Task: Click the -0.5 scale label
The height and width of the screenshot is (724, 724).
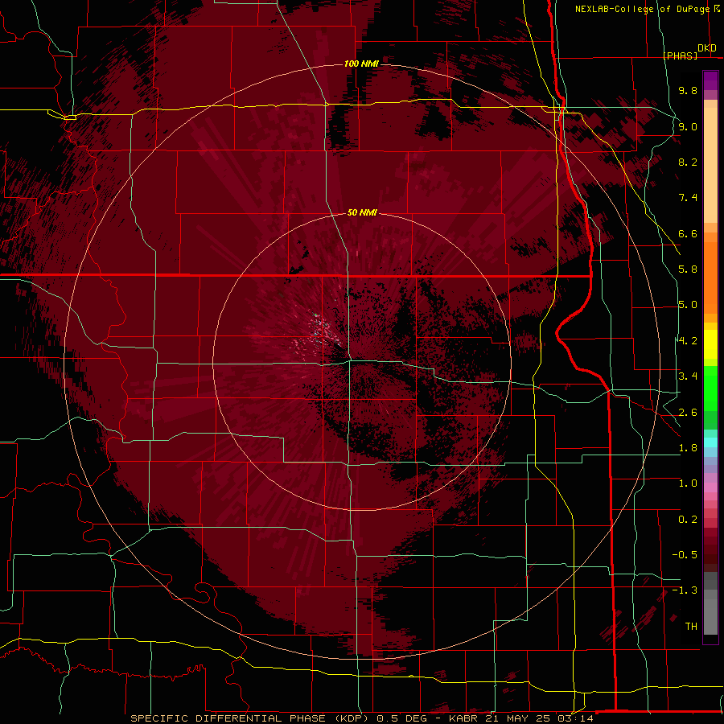Action: click(x=685, y=555)
